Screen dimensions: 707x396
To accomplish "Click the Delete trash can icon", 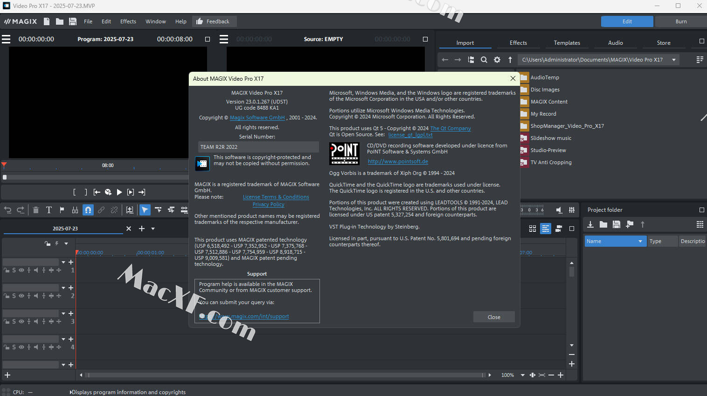I will 36,210.
